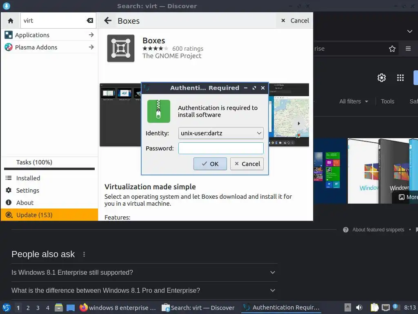Click The GNOME Project author text
Image resolution: width=418 pixels, height=314 pixels.
[x=172, y=56]
